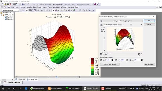
Task: Click vertical angle down arrow
Action: 104,50
